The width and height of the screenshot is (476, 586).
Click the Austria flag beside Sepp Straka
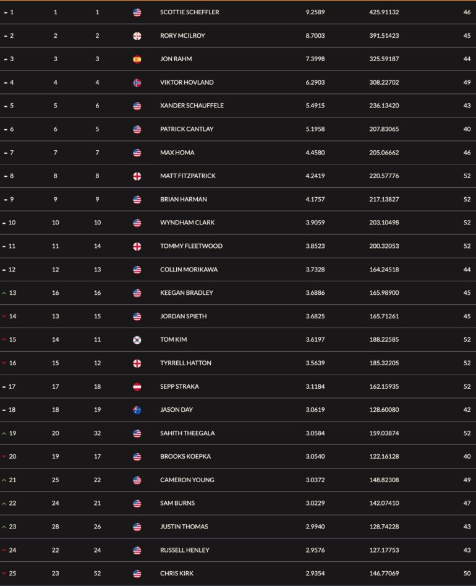click(137, 386)
